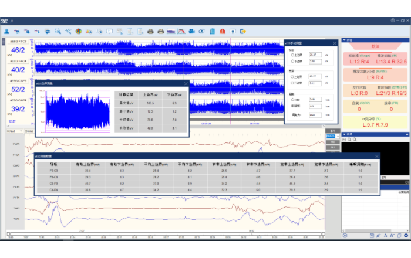Open the Default montage dropdown
Viewport: 411px width, 258px height.
pos(15,131)
